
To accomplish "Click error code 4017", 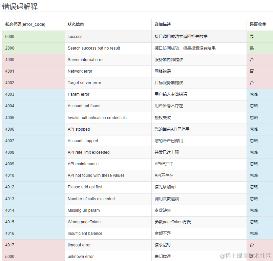I will click(10, 245).
